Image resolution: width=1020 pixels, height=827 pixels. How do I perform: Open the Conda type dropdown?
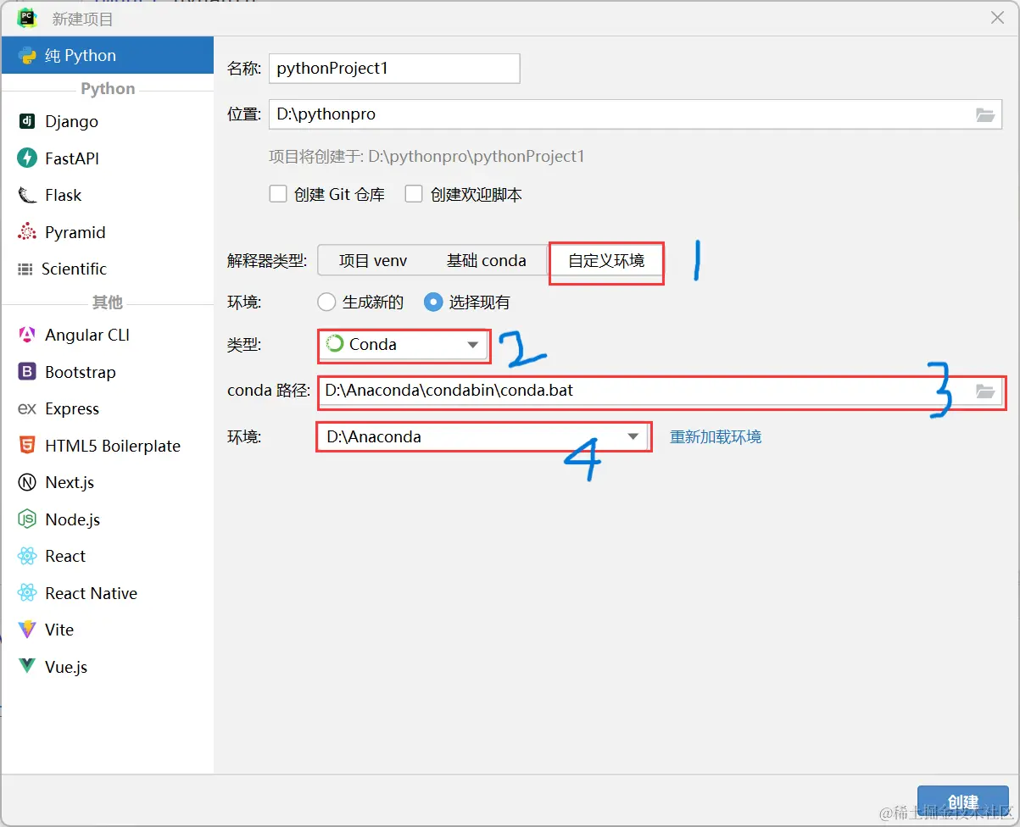[404, 345]
